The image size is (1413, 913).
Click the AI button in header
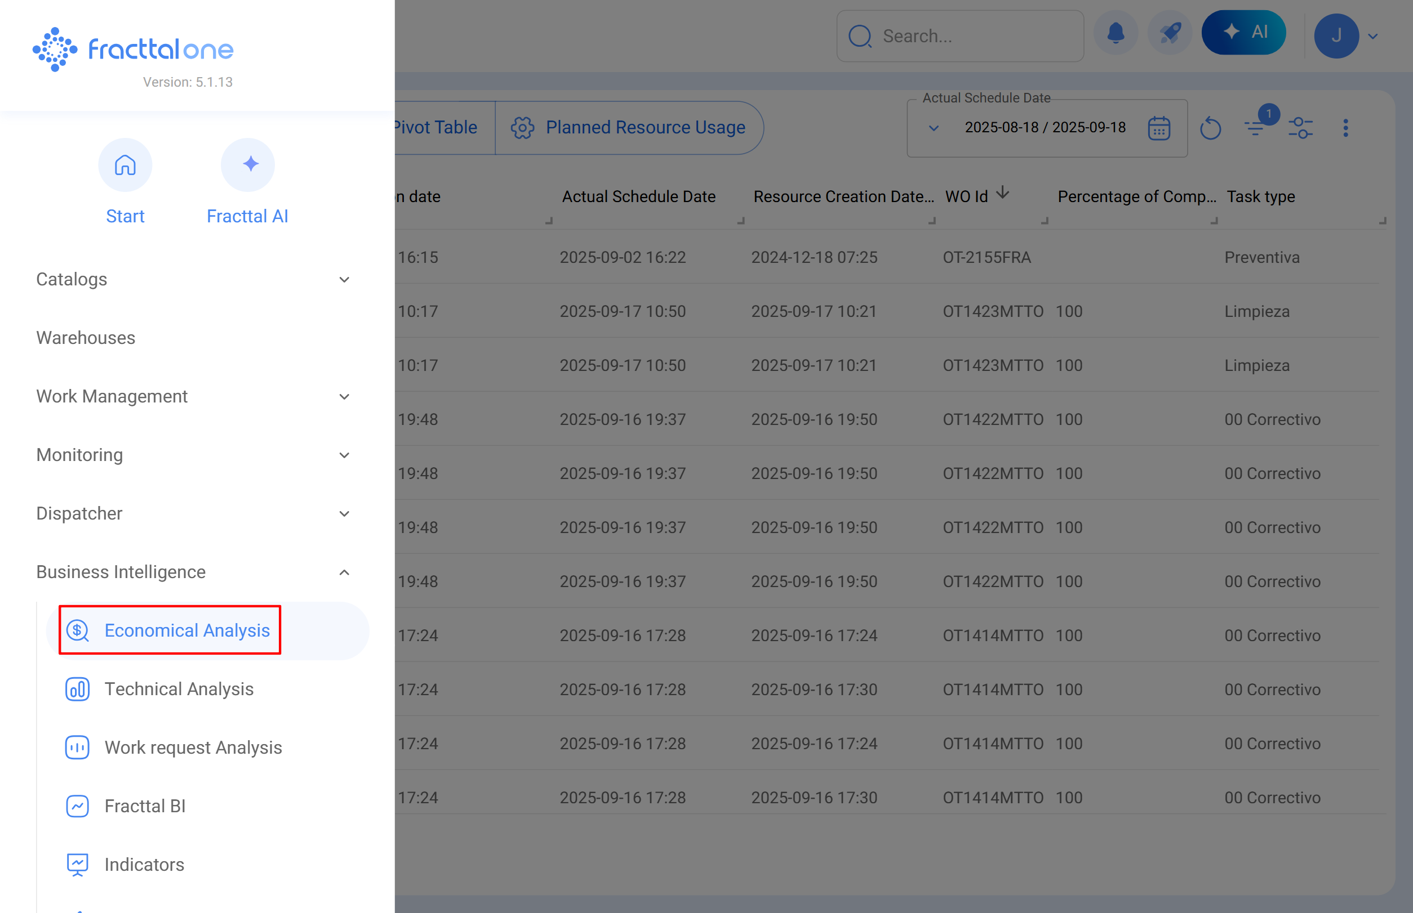pyautogui.click(x=1244, y=33)
